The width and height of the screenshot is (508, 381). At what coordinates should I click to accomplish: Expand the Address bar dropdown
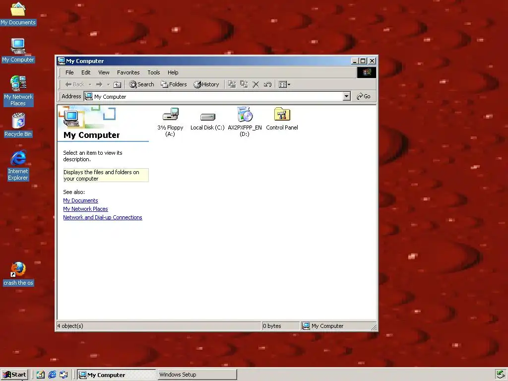coord(347,96)
